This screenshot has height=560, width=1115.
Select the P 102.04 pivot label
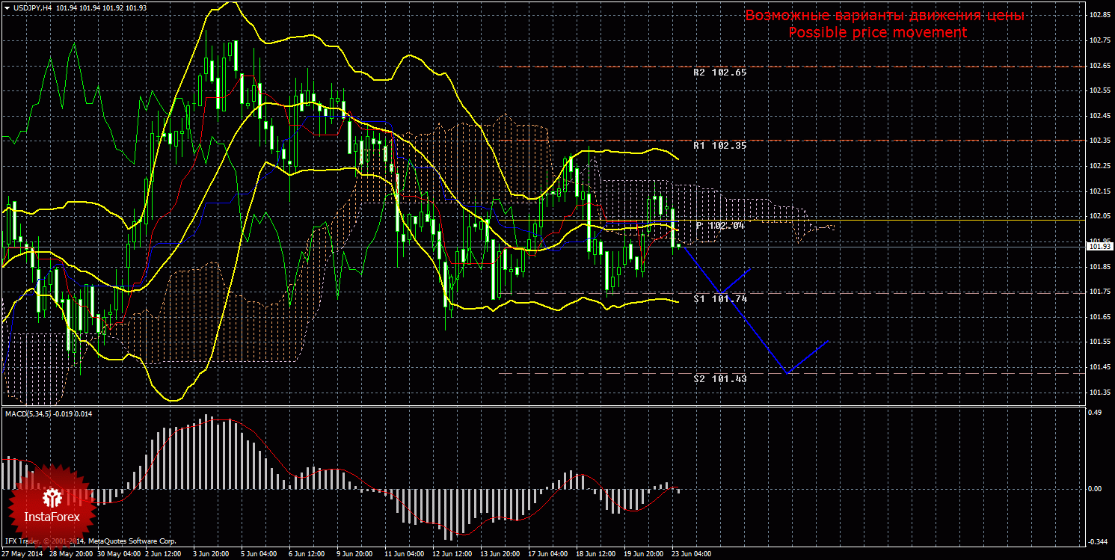click(721, 225)
